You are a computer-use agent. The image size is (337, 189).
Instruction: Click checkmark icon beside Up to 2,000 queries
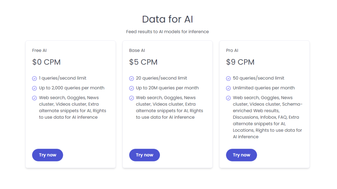(34, 88)
